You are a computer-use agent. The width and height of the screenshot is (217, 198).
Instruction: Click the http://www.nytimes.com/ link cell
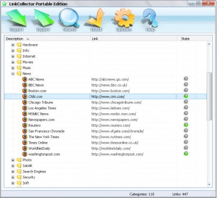point(111,137)
